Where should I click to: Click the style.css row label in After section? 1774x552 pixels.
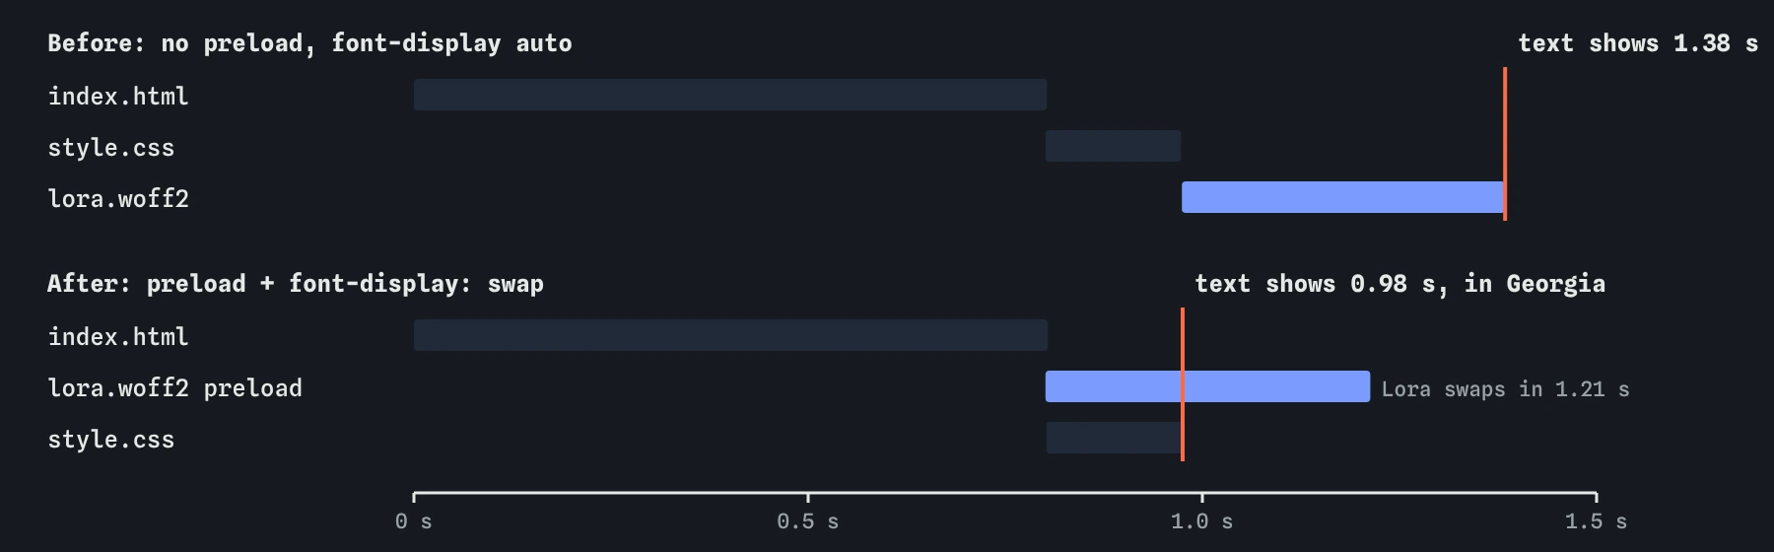pos(111,439)
